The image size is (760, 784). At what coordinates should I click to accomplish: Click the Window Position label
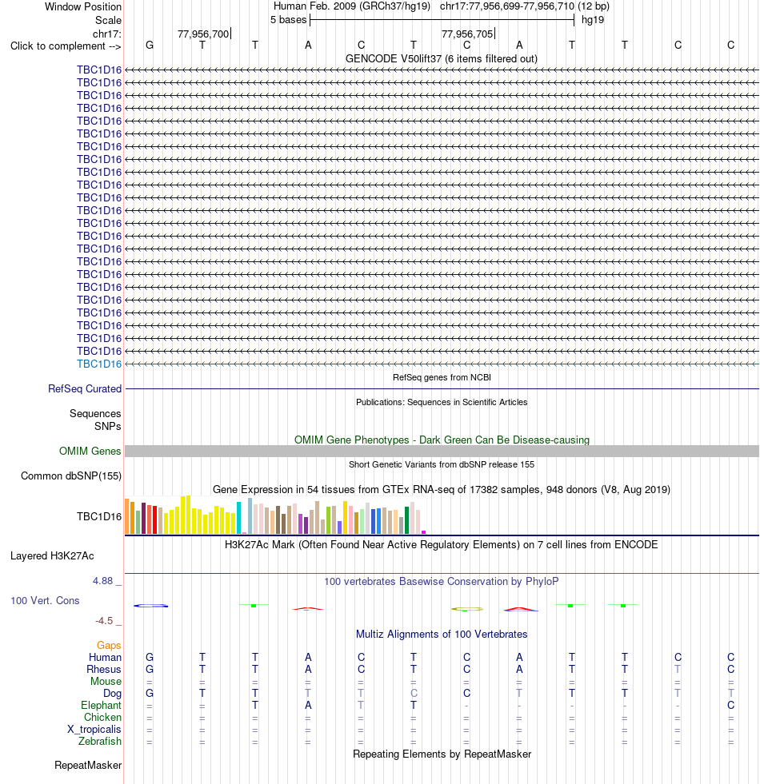click(83, 7)
